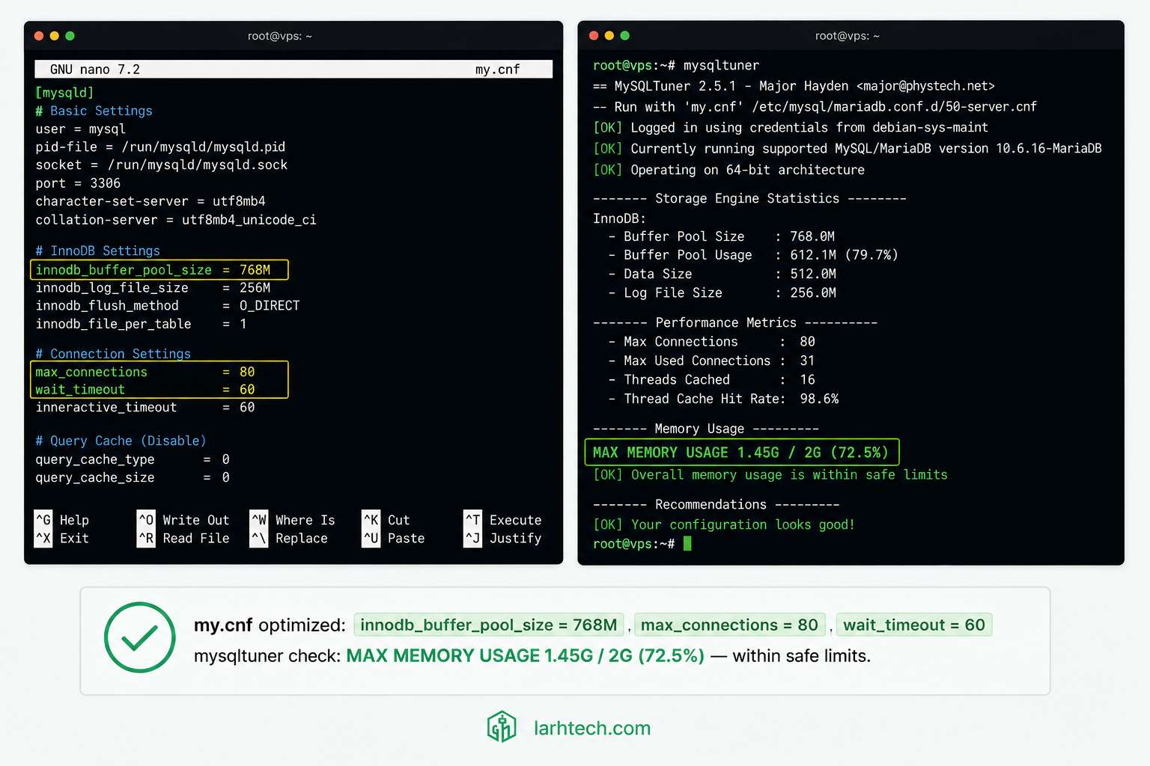Click the socket path line

pos(162,165)
